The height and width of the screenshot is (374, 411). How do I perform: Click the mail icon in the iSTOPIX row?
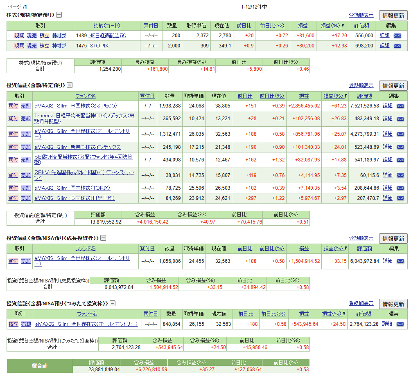(397, 46)
